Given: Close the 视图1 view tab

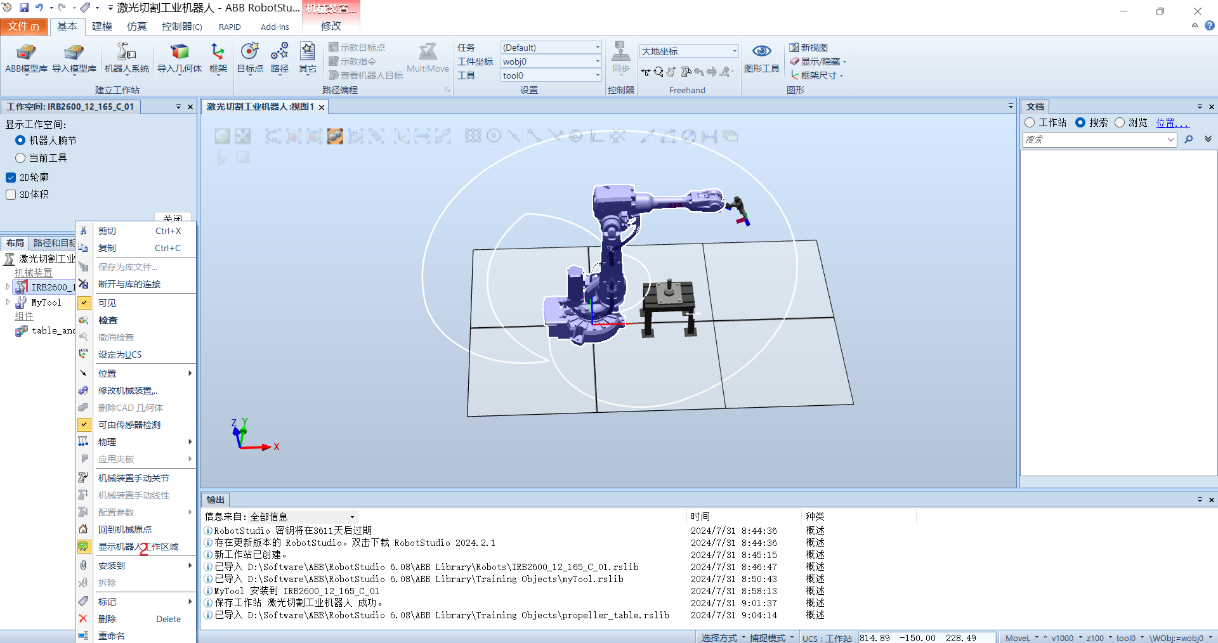Looking at the screenshot, I should coord(322,107).
